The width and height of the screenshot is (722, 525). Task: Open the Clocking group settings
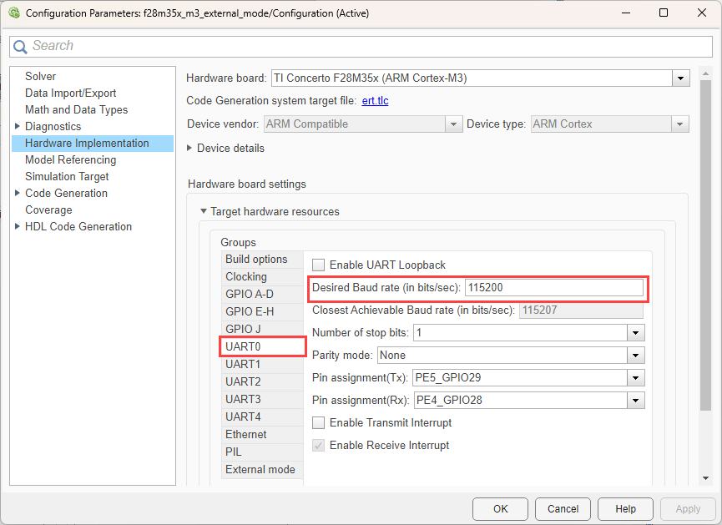coord(246,277)
